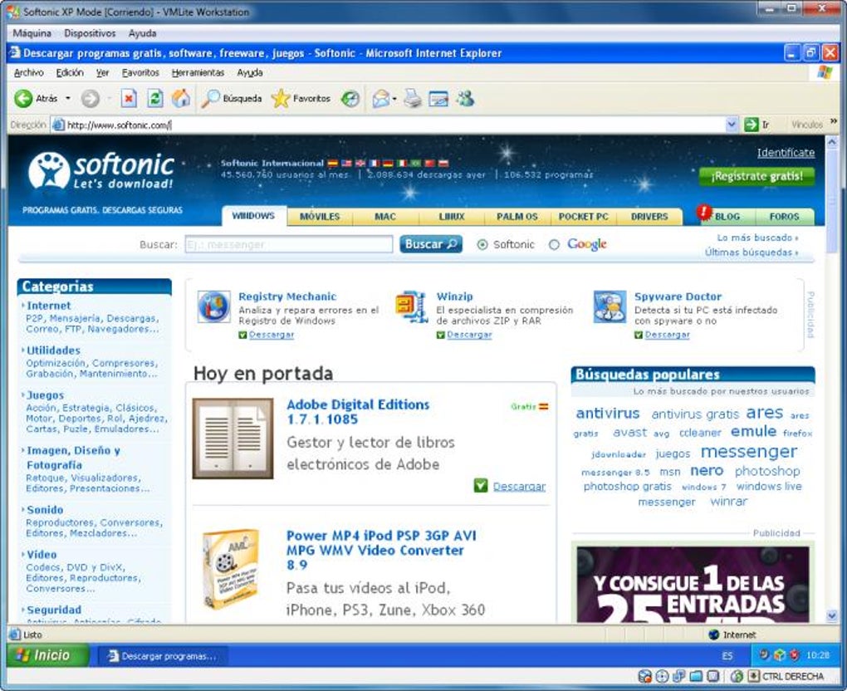Screen dimensions: 847x691
Task: Open the FOROS tab
Action: point(785,216)
